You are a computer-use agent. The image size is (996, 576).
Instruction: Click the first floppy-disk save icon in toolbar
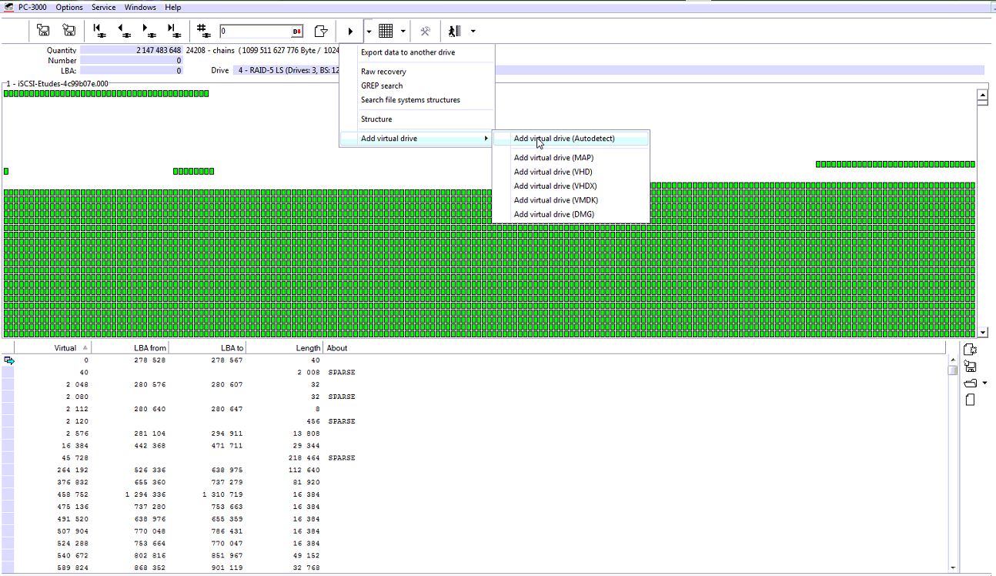44,31
